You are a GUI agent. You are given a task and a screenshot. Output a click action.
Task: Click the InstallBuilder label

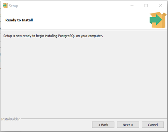tap(11, 119)
